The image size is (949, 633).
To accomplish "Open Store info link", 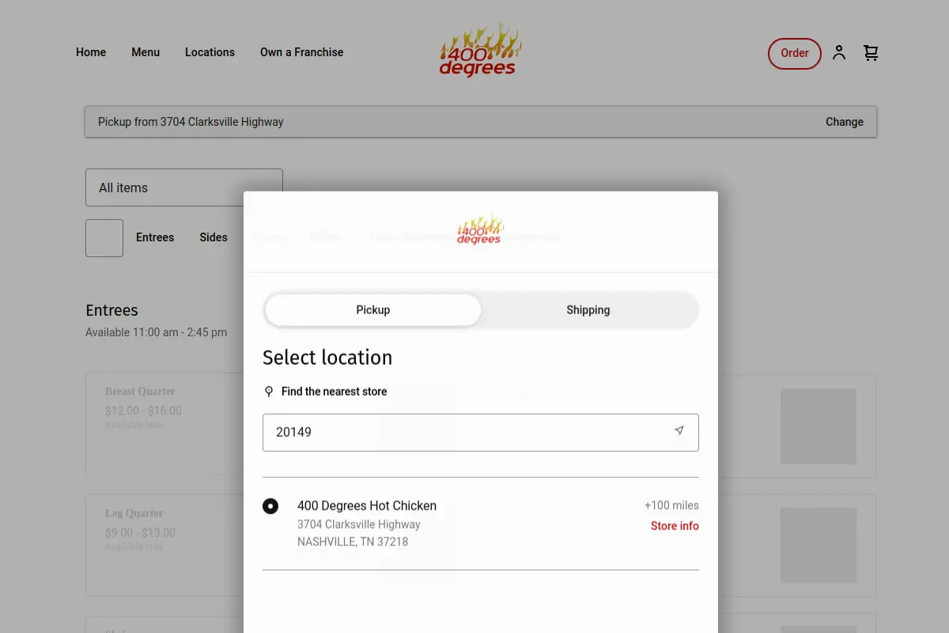I will pyautogui.click(x=675, y=526).
